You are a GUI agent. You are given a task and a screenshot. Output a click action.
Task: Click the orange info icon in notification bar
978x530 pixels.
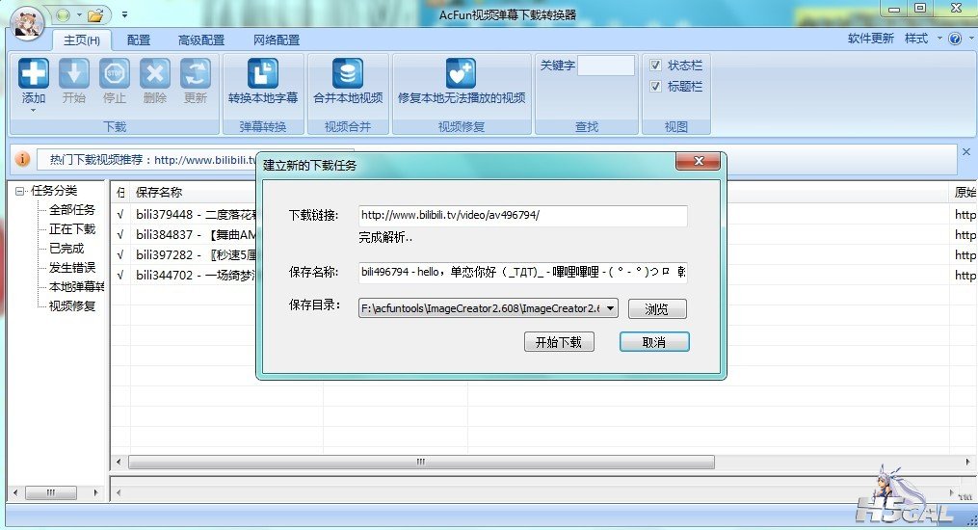pyautogui.click(x=22, y=159)
